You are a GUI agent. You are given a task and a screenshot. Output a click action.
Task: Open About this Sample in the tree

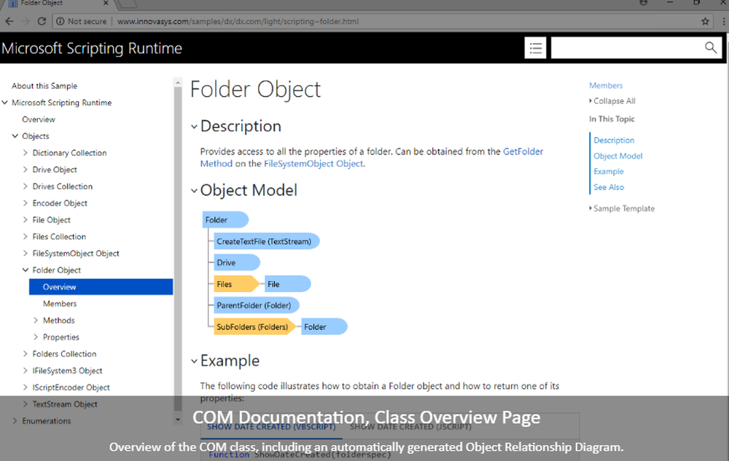pos(44,86)
